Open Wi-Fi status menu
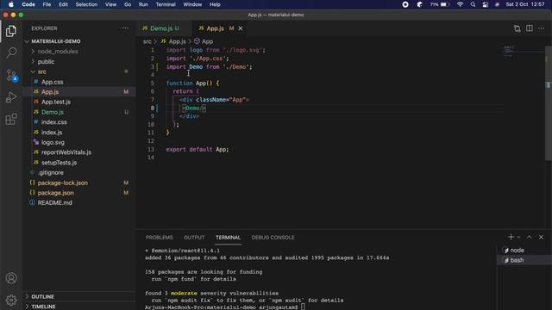The image size is (552, 310). pyautogui.click(x=460, y=4)
